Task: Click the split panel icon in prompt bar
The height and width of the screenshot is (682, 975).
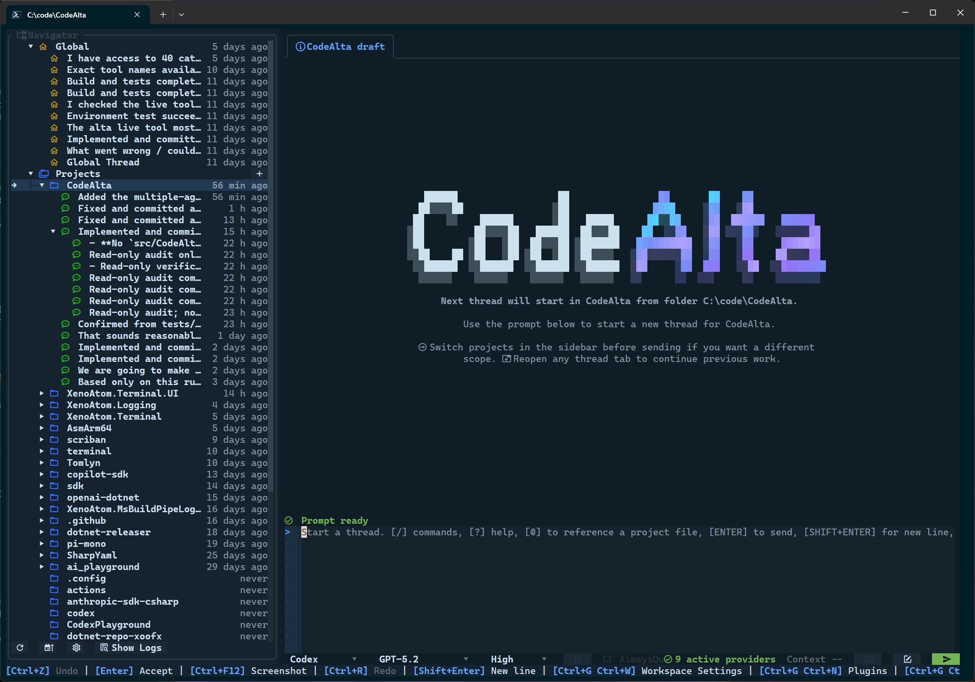Action: [x=578, y=659]
